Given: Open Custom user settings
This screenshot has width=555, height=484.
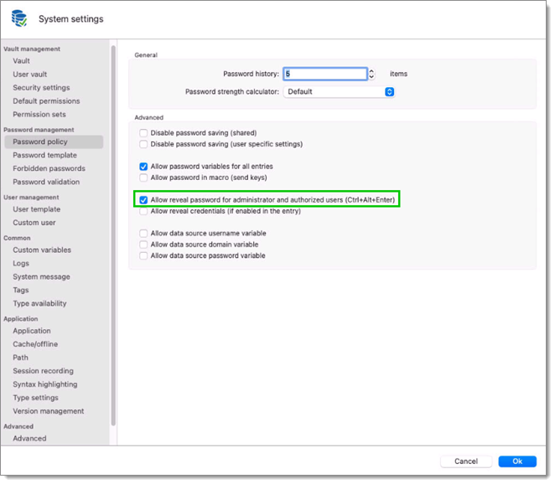Looking at the screenshot, I should click(34, 223).
